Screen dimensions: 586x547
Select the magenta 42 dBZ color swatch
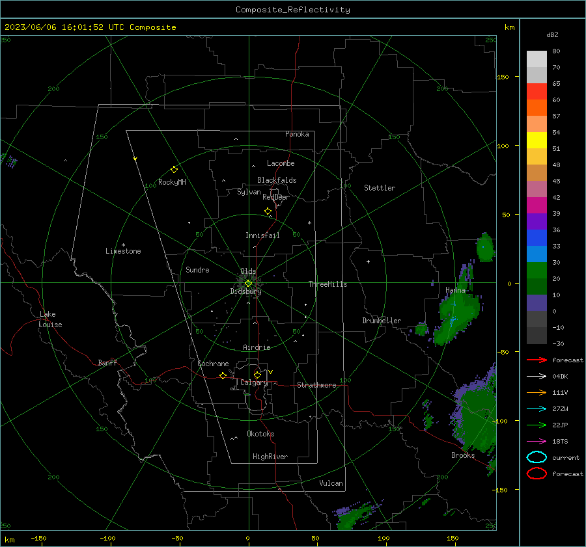tap(537, 205)
